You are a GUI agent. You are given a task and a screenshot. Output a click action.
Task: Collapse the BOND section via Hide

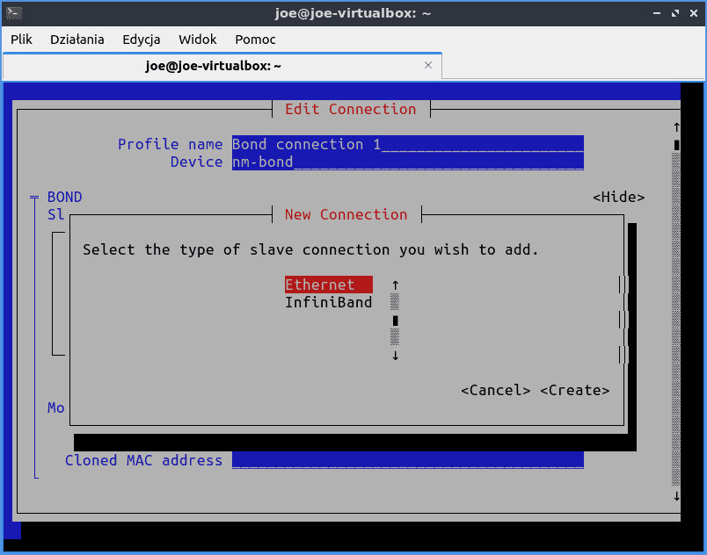coord(619,197)
